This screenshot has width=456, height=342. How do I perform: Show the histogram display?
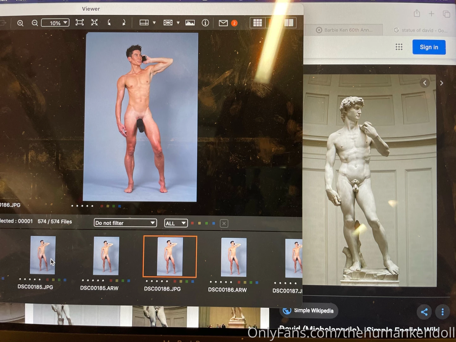tap(190, 23)
